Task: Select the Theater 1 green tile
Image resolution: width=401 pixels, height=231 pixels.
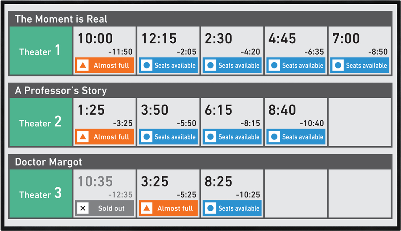Action: point(41,50)
